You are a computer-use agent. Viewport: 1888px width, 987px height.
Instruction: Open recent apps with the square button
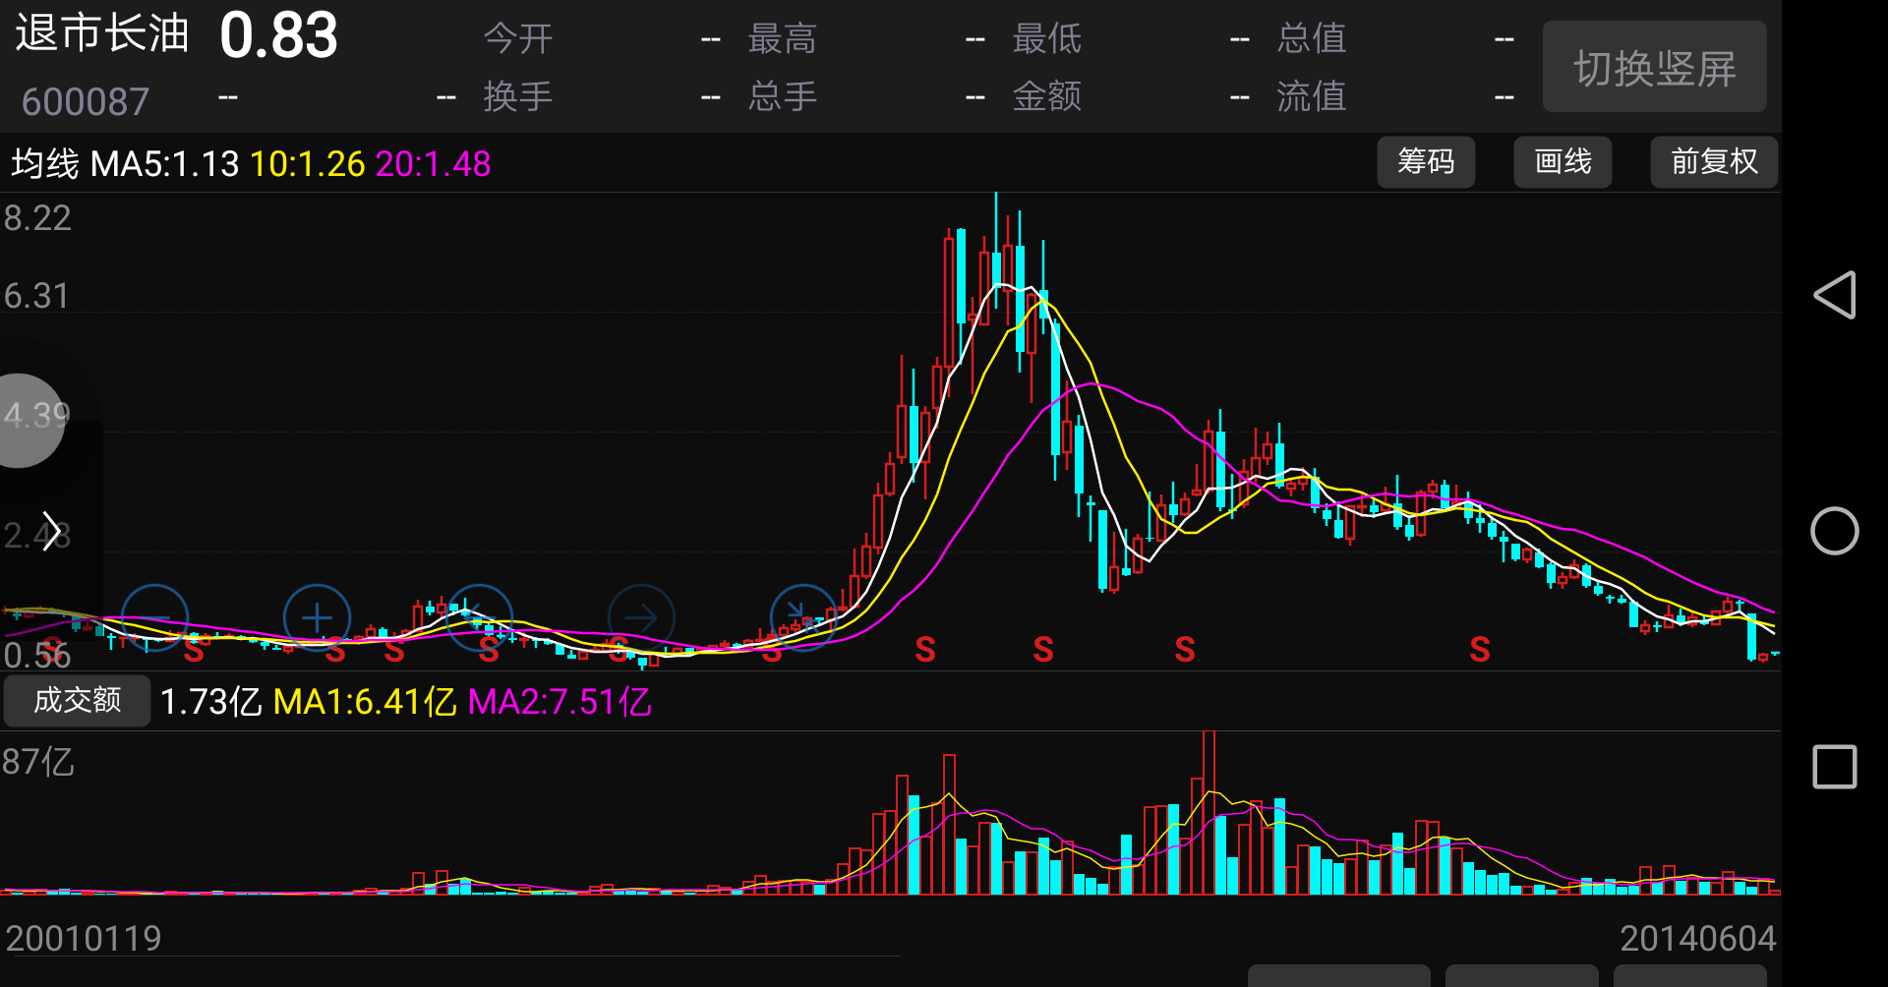tap(1835, 767)
